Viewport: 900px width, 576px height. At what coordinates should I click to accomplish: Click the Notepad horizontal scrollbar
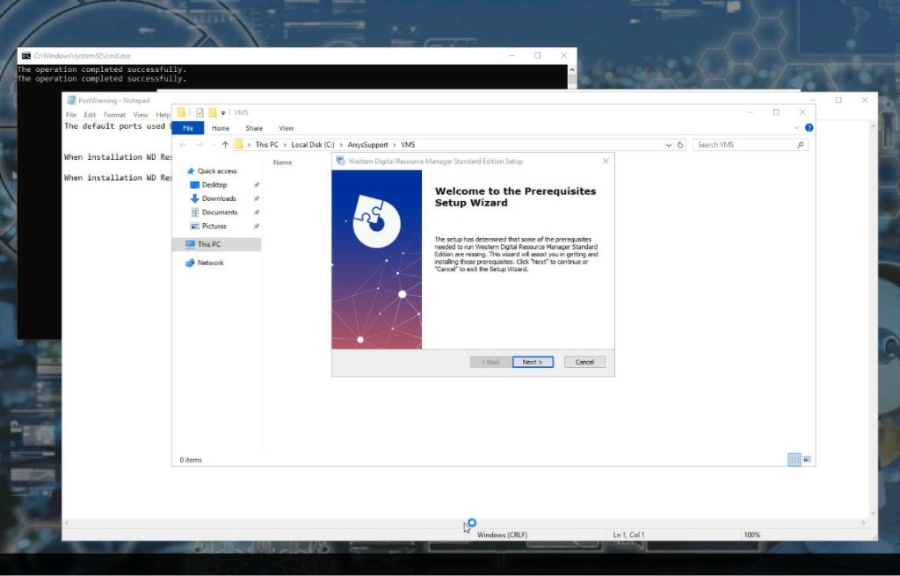(465, 522)
